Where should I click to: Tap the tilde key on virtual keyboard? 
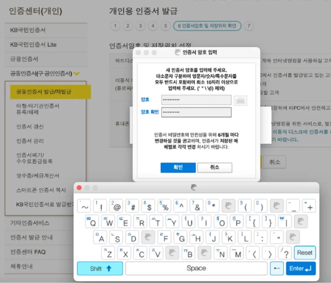point(84,206)
